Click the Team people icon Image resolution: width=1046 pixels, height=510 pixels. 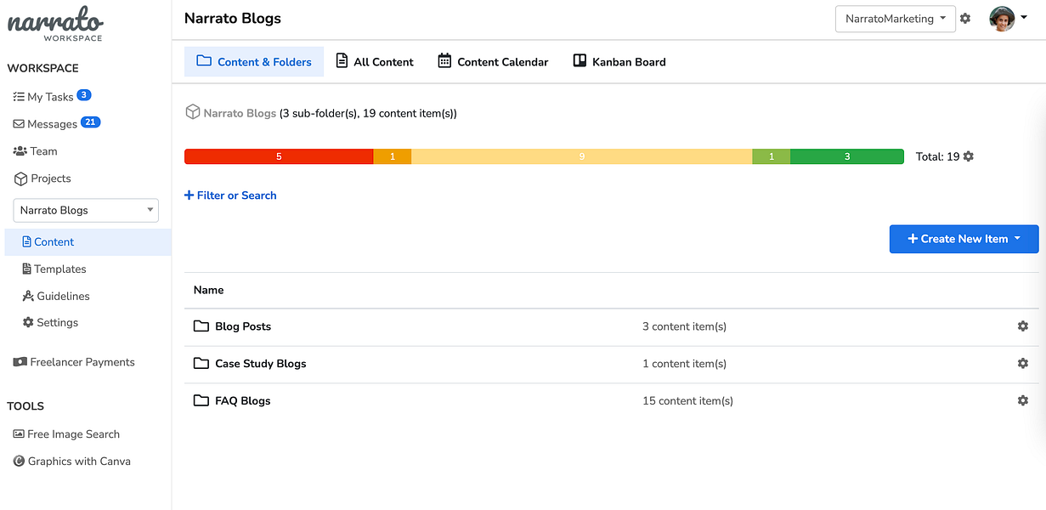coord(20,151)
